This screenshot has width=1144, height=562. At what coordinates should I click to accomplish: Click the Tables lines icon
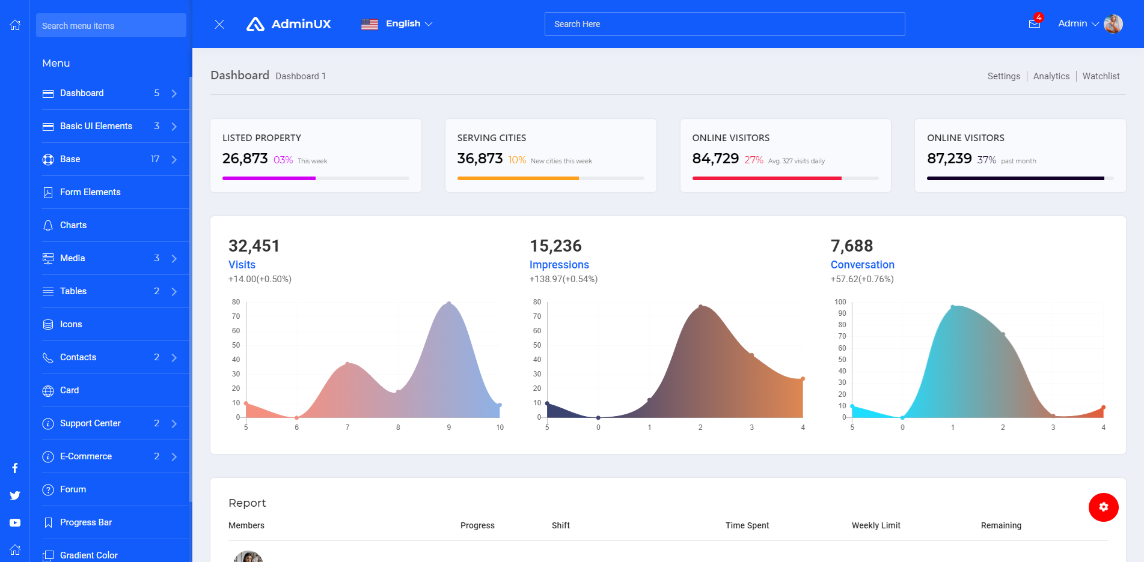click(48, 292)
